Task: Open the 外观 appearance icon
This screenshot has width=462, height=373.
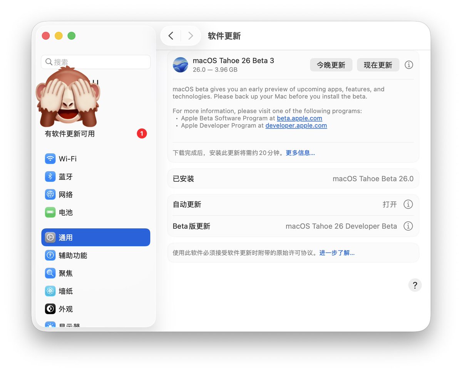Action: pos(50,309)
